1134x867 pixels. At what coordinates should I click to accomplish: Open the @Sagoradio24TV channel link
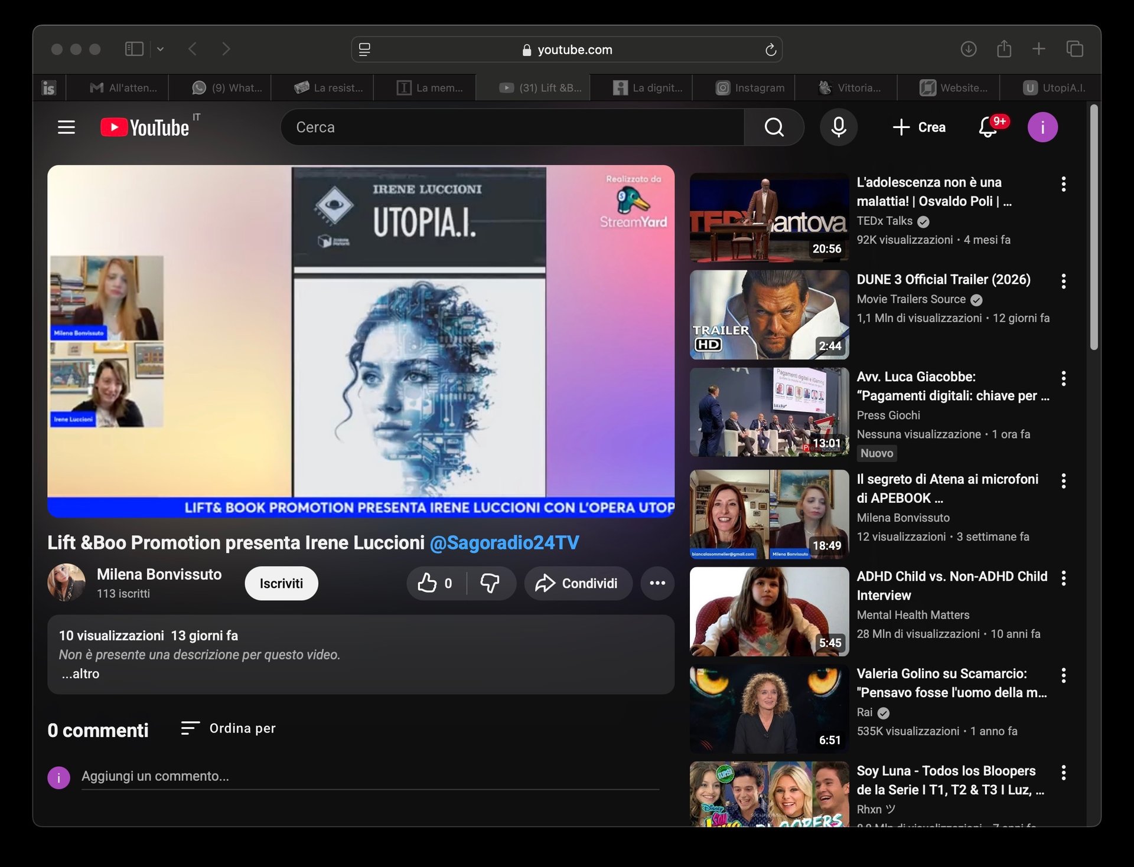pyautogui.click(x=504, y=542)
